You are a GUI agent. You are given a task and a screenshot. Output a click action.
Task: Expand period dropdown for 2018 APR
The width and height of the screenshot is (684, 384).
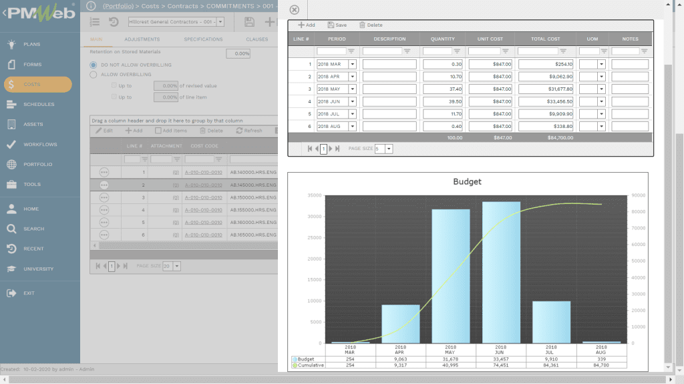[x=353, y=77]
